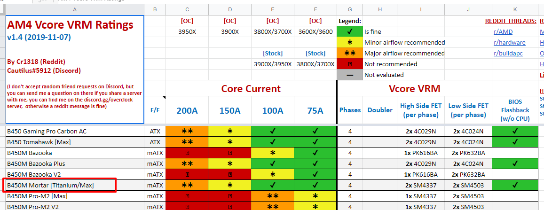Click the Cautilus#5912 (Discord) line
The width and height of the screenshot is (544, 210).
point(44,70)
